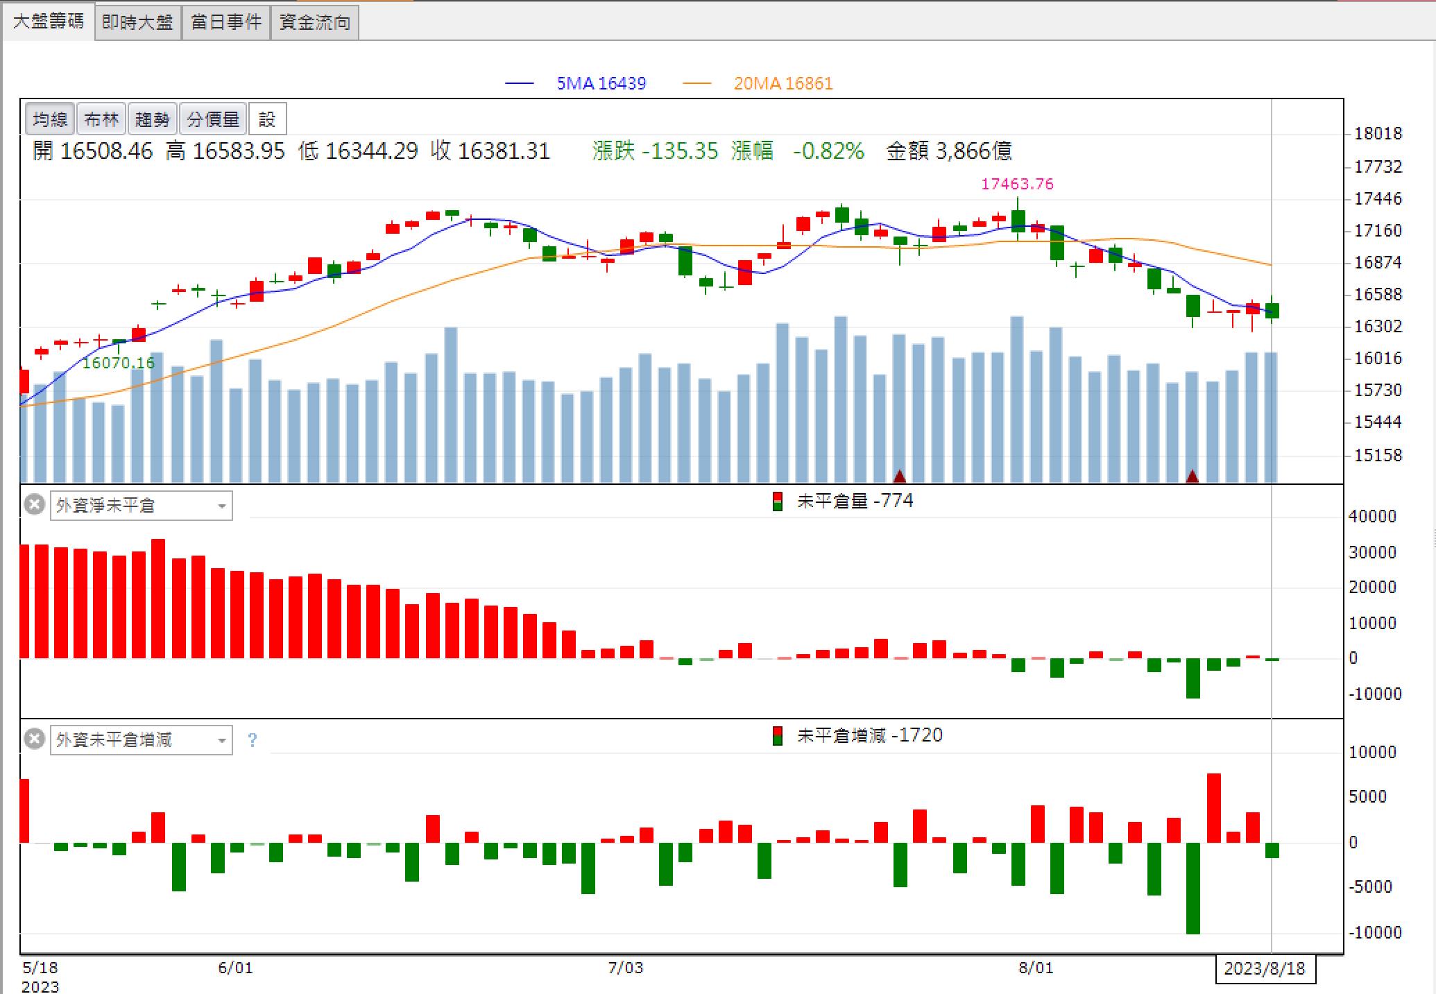Click the 收 16381.31 closing price value
The width and height of the screenshot is (1436, 994).
click(x=490, y=151)
